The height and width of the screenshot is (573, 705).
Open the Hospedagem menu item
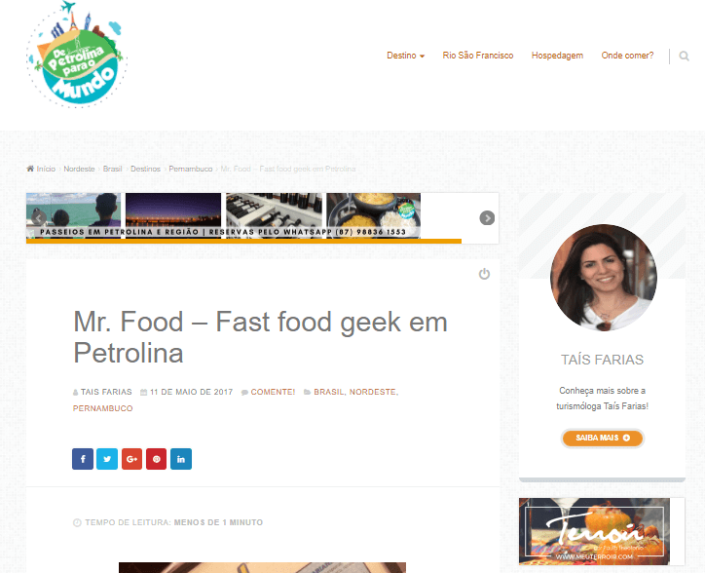557,56
